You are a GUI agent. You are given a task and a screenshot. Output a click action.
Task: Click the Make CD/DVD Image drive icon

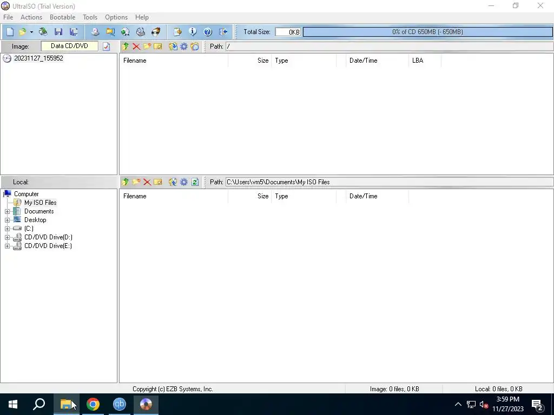tap(95, 32)
